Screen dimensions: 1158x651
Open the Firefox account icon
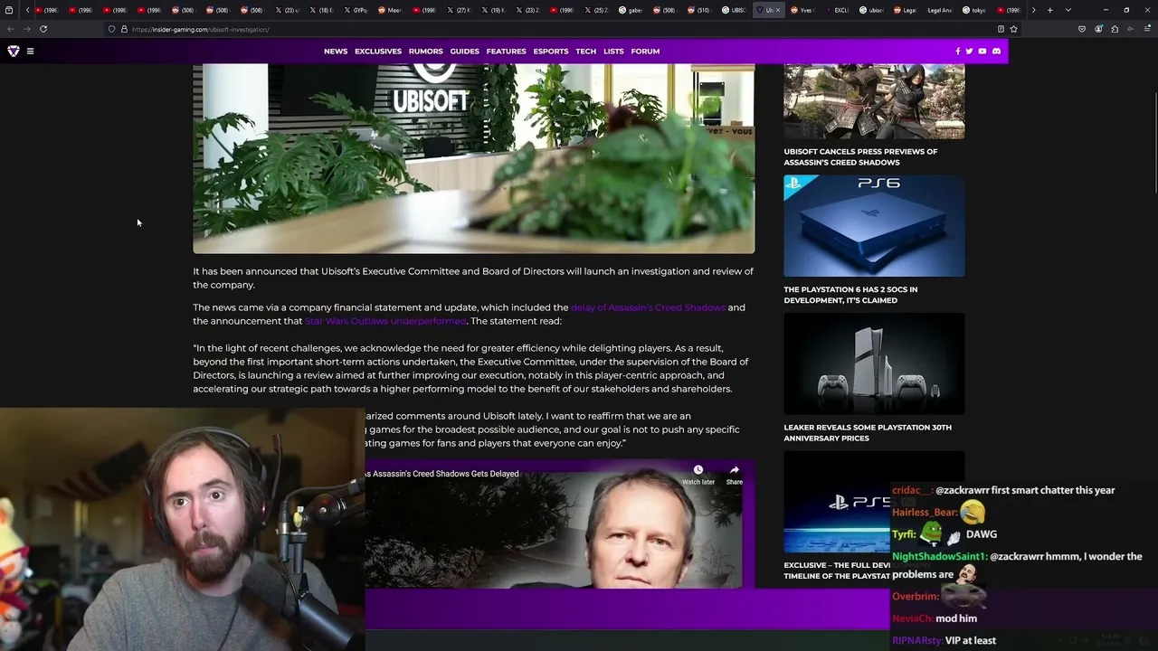point(1098,29)
